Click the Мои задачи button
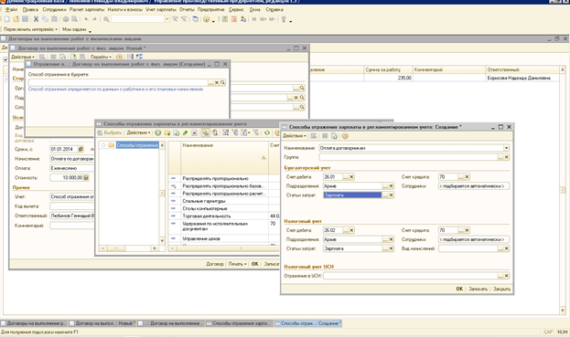570x337 pixels. pyautogui.click(x=74, y=29)
